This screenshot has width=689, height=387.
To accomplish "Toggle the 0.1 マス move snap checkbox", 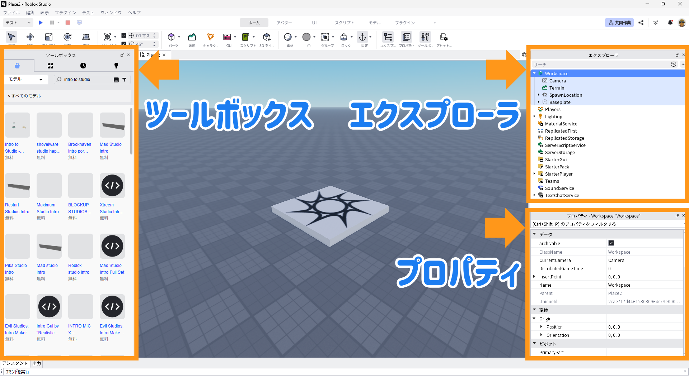I will point(124,35).
